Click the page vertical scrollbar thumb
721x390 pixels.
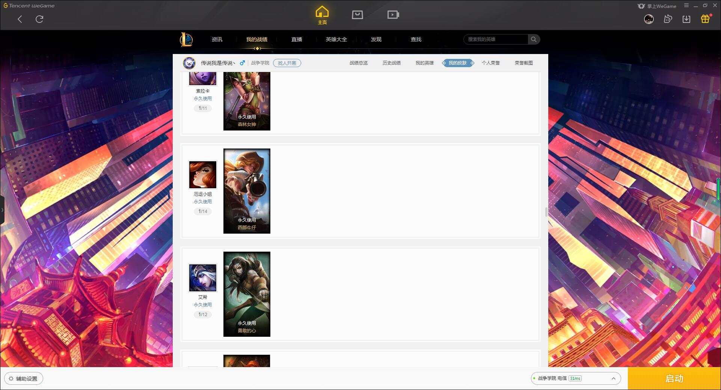pyautogui.click(x=546, y=212)
